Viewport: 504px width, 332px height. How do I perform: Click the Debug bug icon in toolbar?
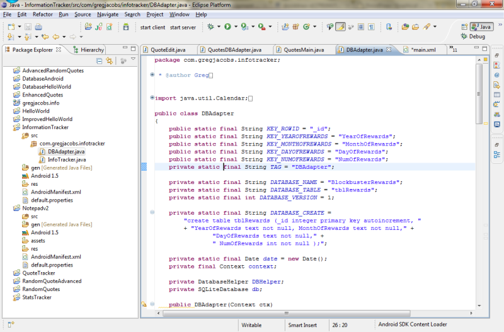tap(210, 27)
